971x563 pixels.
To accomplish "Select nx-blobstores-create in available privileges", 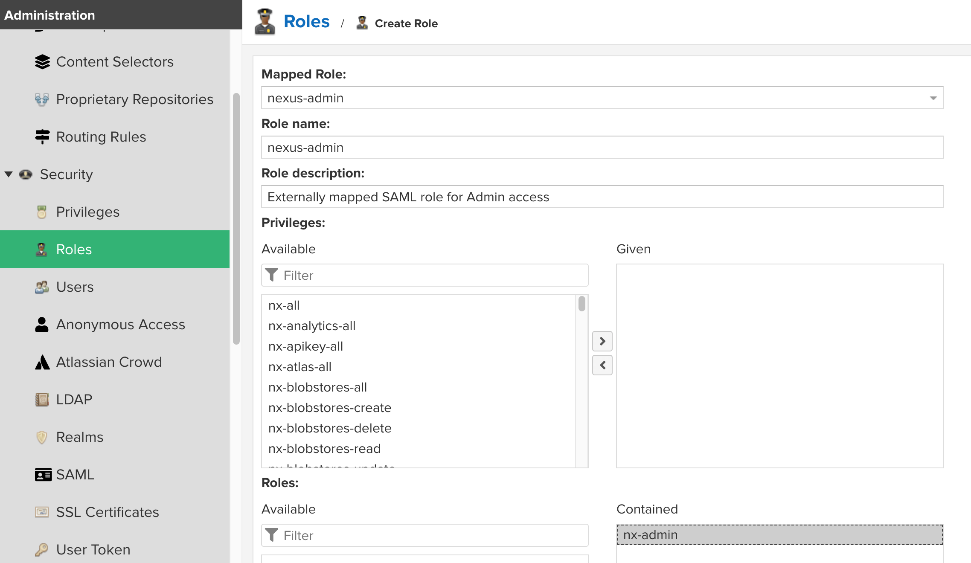I will (x=329, y=408).
